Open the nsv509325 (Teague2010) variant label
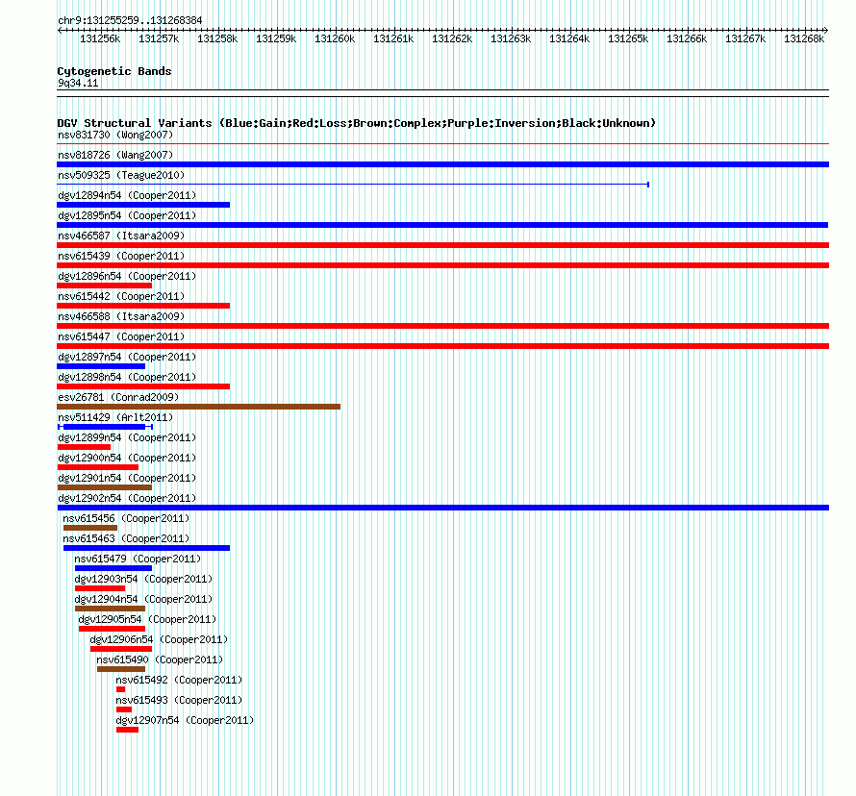Viewport: 856px width, 796px height. [x=121, y=175]
